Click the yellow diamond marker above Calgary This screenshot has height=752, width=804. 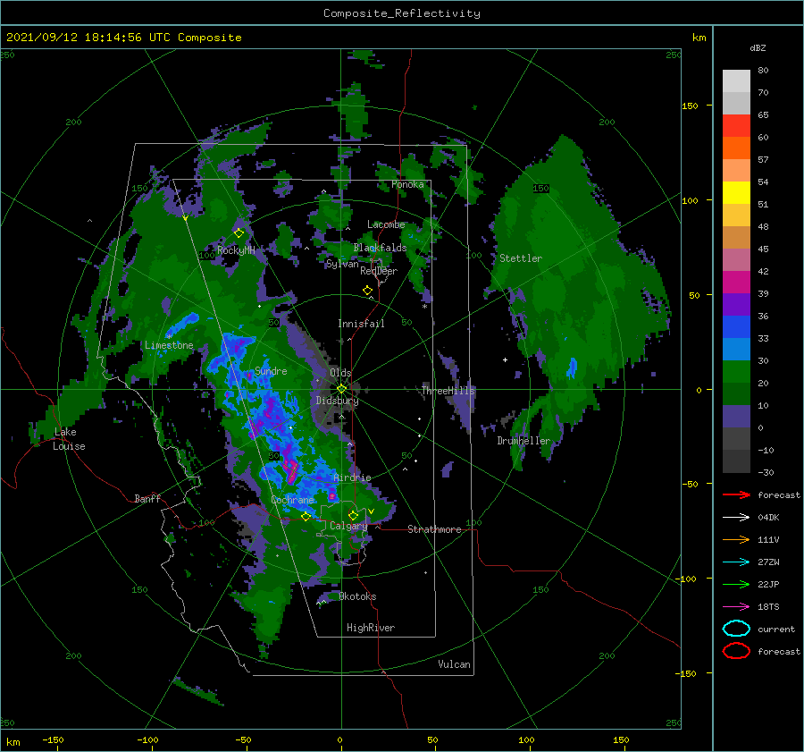click(x=353, y=515)
